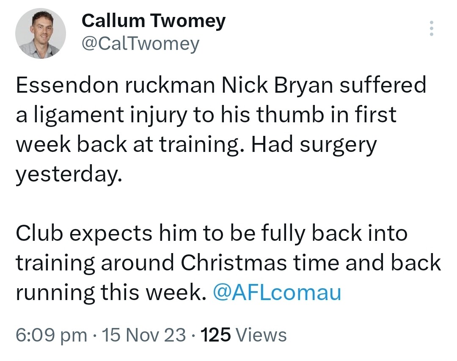The width and height of the screenshot is (457, 361).
Task: Open Callum Twomey's profile photo
Action: click(41, 33)
